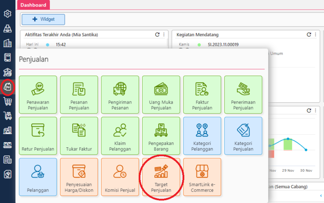Open Faktur Penjualan tile
Viewport: 324px width, 203px height.
[x=202, y=95]
